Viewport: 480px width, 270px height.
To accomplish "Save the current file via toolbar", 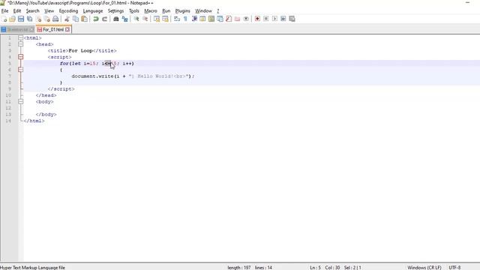I will (x=21, y=19).
